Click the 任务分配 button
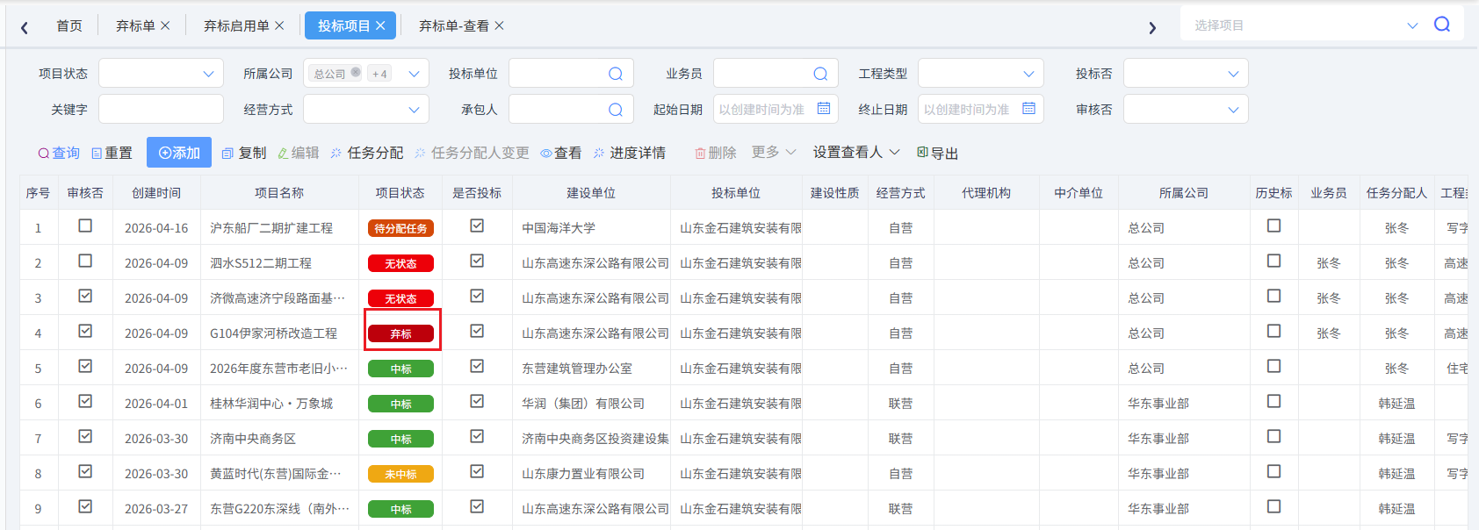This screenshot has height=530, width=1479. coord(367,153)
